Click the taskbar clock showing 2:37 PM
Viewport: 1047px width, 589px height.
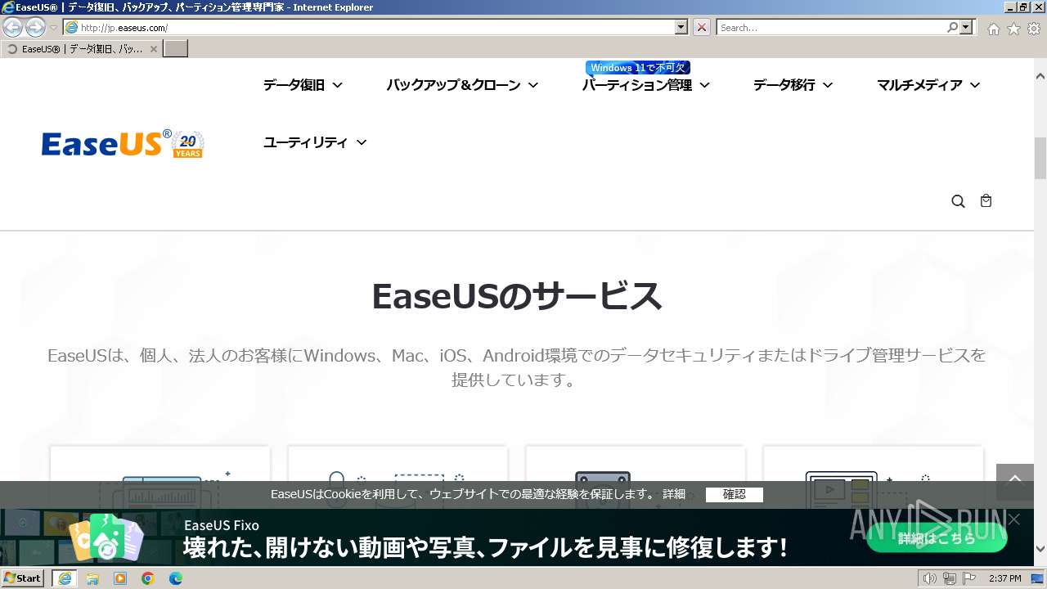1004,578
